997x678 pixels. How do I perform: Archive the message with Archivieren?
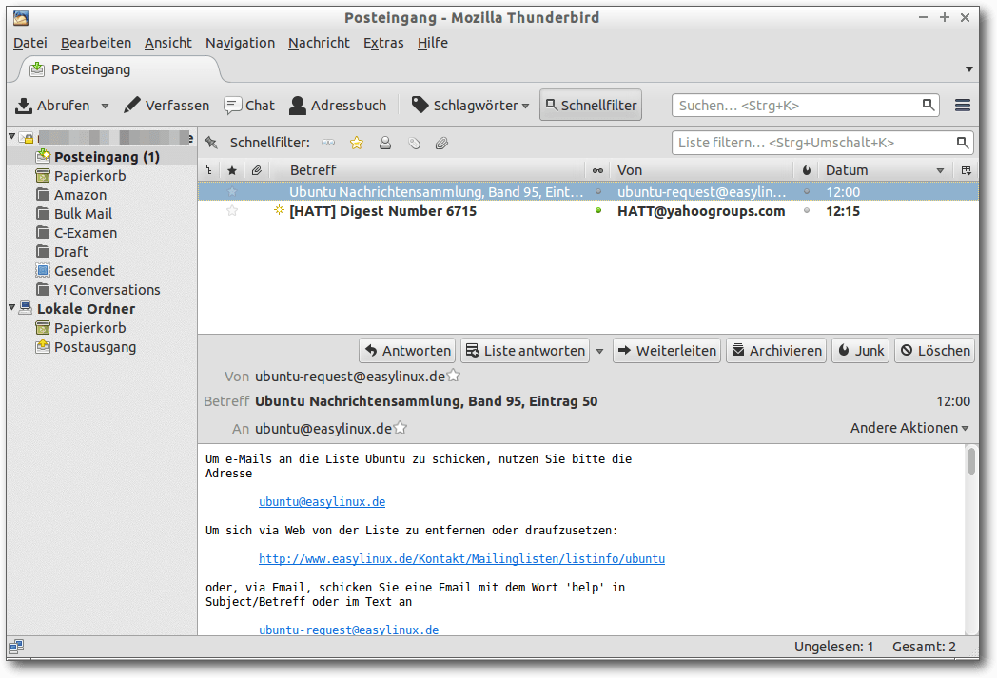coord(776,351)
